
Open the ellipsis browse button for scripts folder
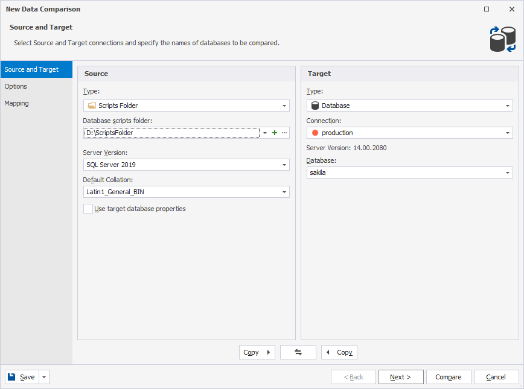click(284, 132)
